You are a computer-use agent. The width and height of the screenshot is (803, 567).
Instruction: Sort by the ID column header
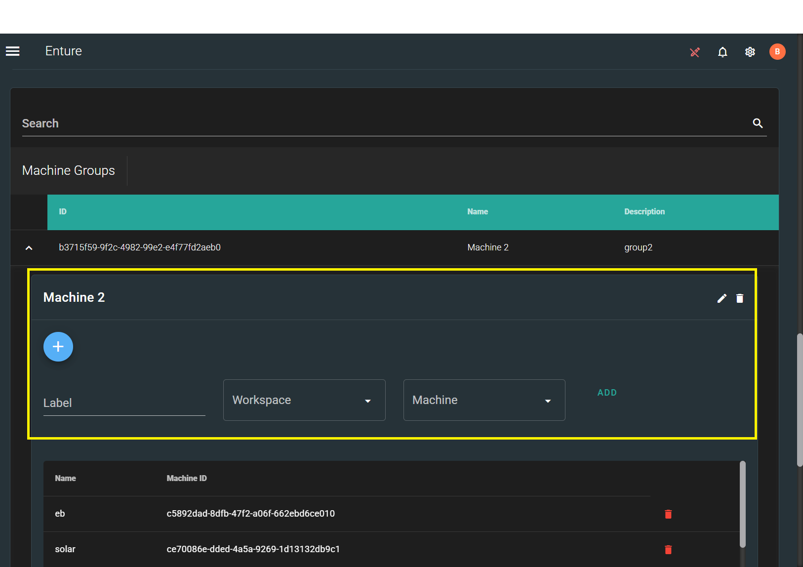pyautogui.click(x=63, y=212)
